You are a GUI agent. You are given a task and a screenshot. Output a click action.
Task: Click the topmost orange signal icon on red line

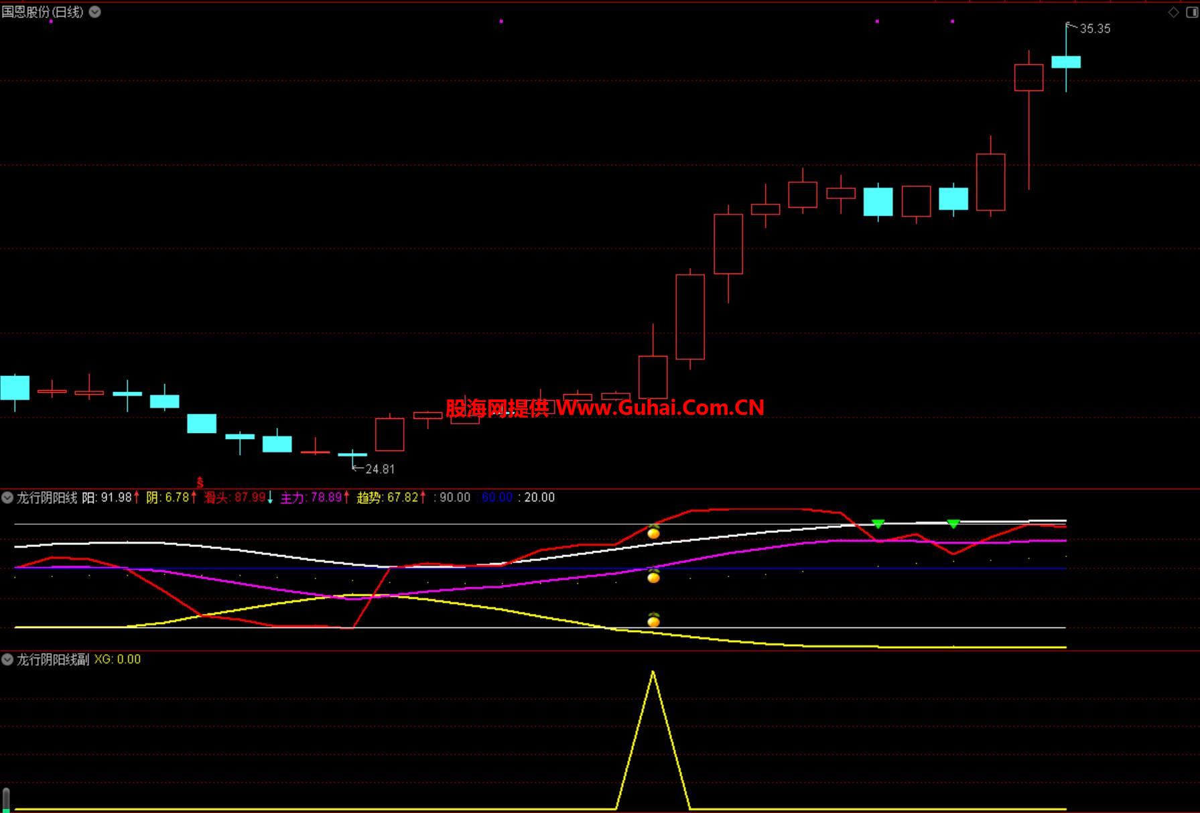point(653,532)
